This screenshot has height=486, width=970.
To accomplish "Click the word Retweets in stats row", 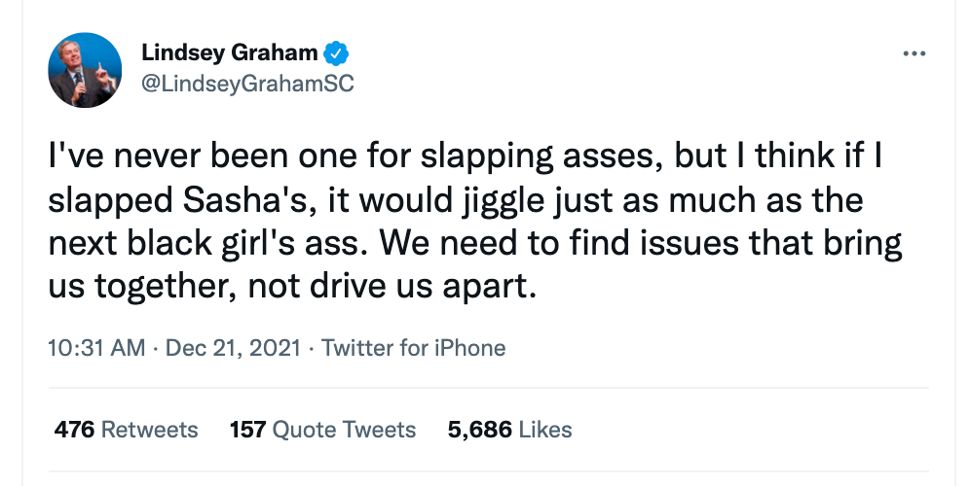I will pos(149,429).
